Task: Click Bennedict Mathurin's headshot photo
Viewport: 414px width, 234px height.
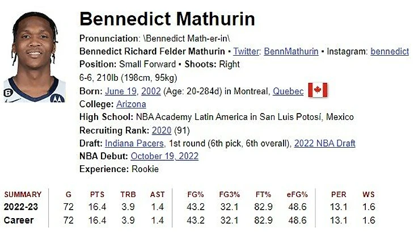Action: pos(35,57)
